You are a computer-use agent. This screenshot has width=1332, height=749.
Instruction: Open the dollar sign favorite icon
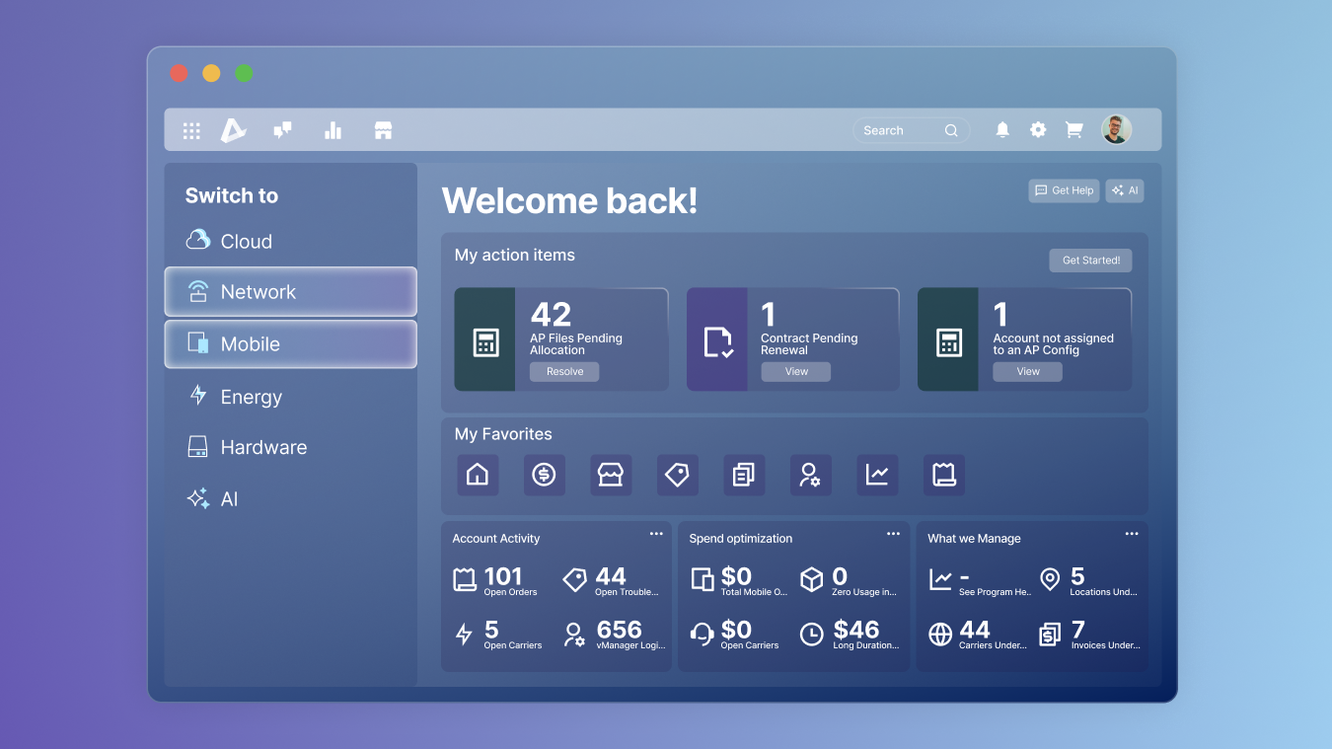click(544, 475)
